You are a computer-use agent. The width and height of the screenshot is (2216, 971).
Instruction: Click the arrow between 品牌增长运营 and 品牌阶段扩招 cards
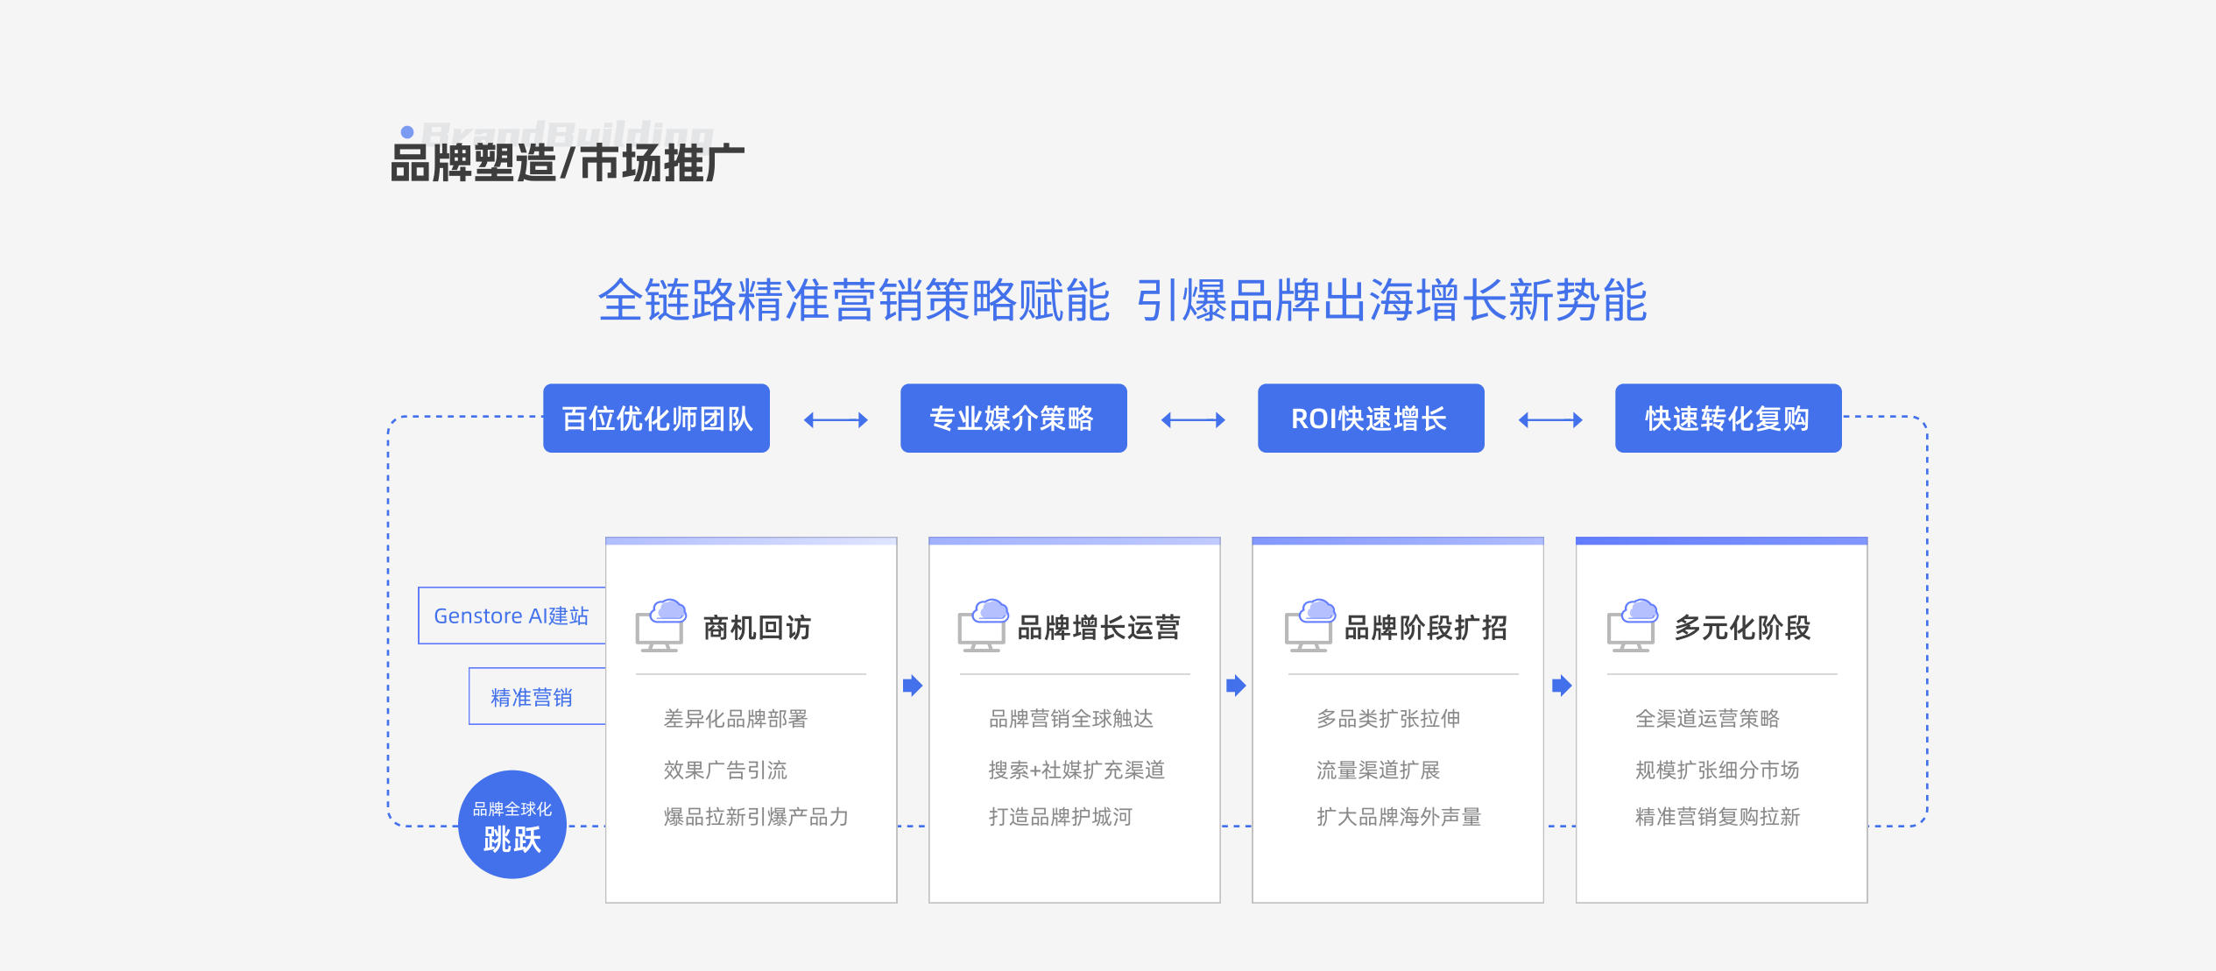pyautogui.click(x=1236, y=686)
